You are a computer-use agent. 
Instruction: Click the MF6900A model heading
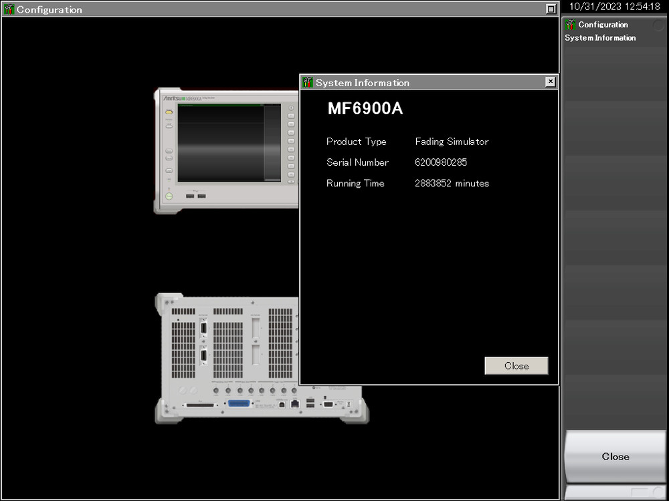pos(365,109)
